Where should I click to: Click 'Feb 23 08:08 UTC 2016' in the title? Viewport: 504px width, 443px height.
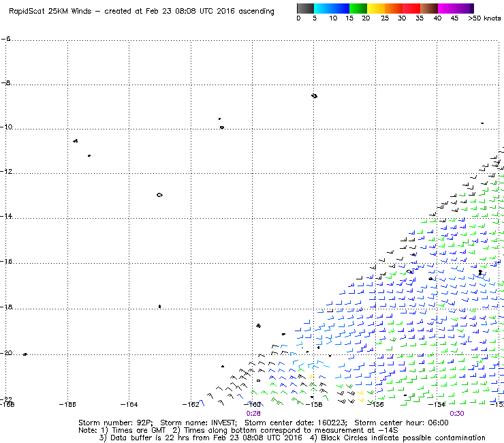[190, 12]
